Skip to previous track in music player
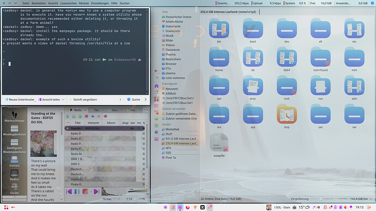Viewport: 376px width, 211px height. (69, 191)
